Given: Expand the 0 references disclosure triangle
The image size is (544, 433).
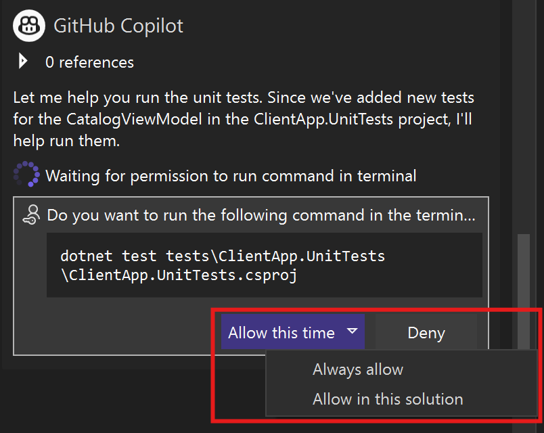Looking at the screenshot, I should pyautogui.click(x=23, y=62).
